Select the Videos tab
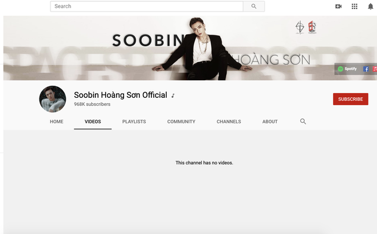 93,122
